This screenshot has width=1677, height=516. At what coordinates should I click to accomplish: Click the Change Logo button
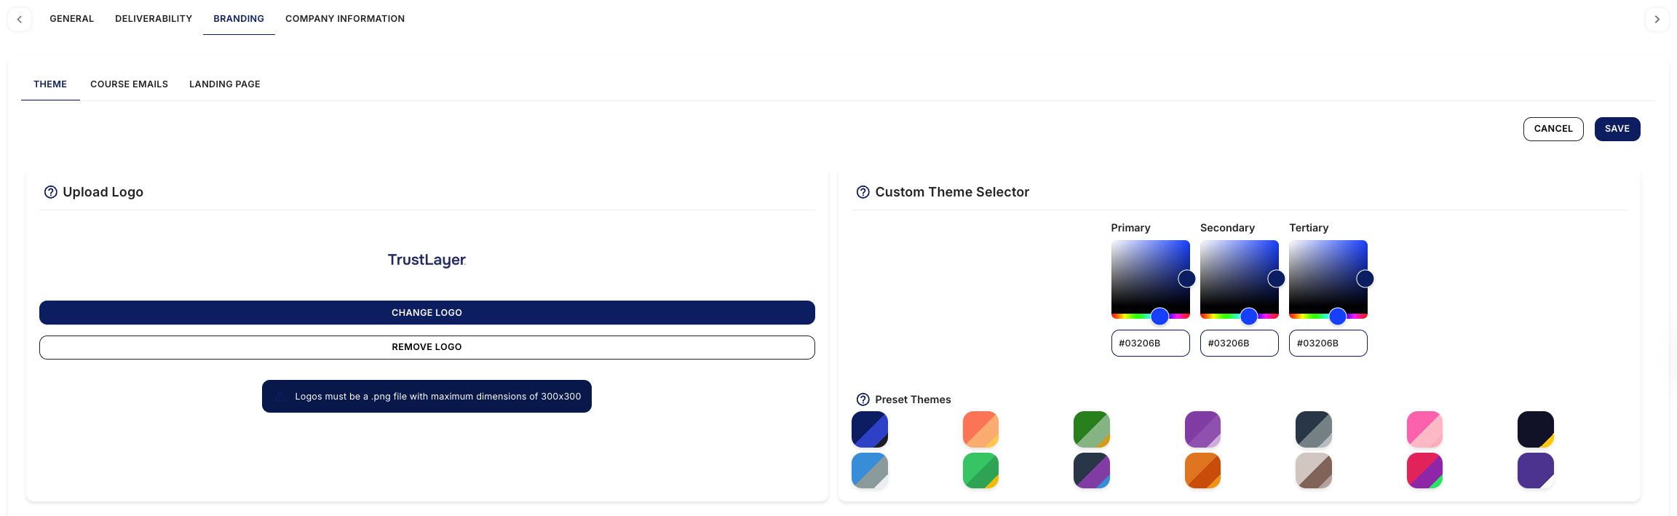[x=427, y=313]
